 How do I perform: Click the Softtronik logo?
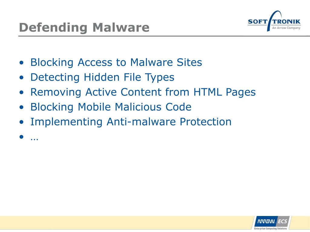274,21
